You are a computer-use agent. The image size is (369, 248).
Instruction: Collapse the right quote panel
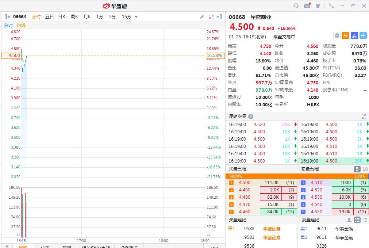point(219,17)
